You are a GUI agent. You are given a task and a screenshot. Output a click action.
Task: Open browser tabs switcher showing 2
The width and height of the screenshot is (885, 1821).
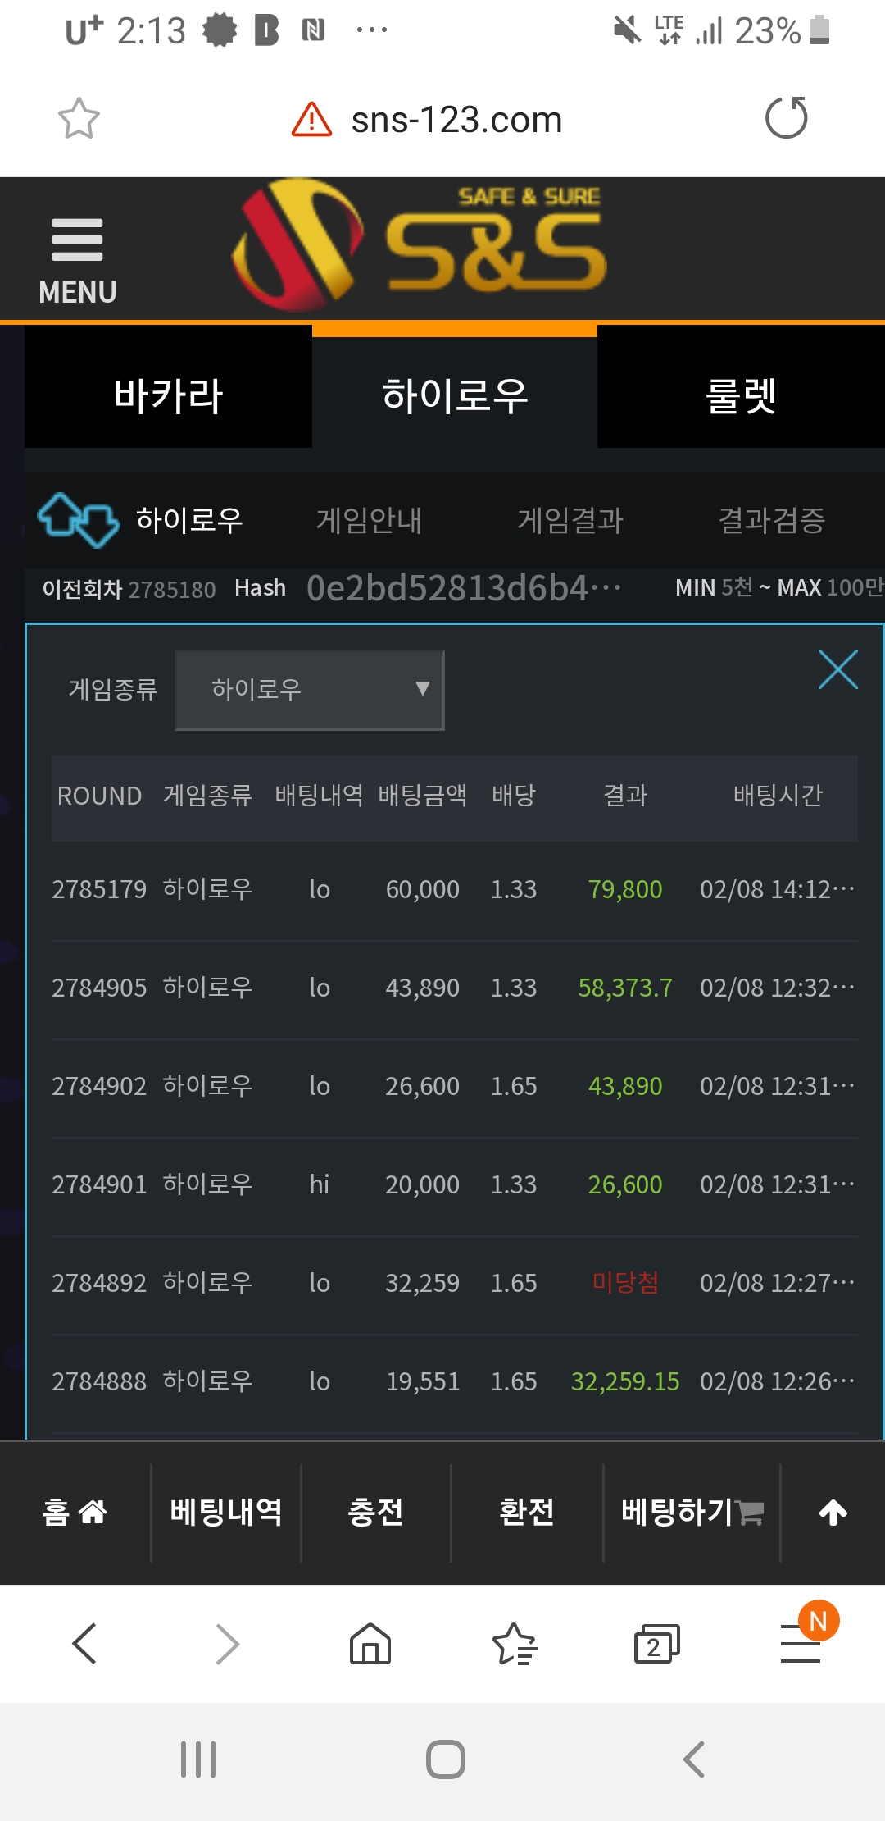[x=656, y=1644]
